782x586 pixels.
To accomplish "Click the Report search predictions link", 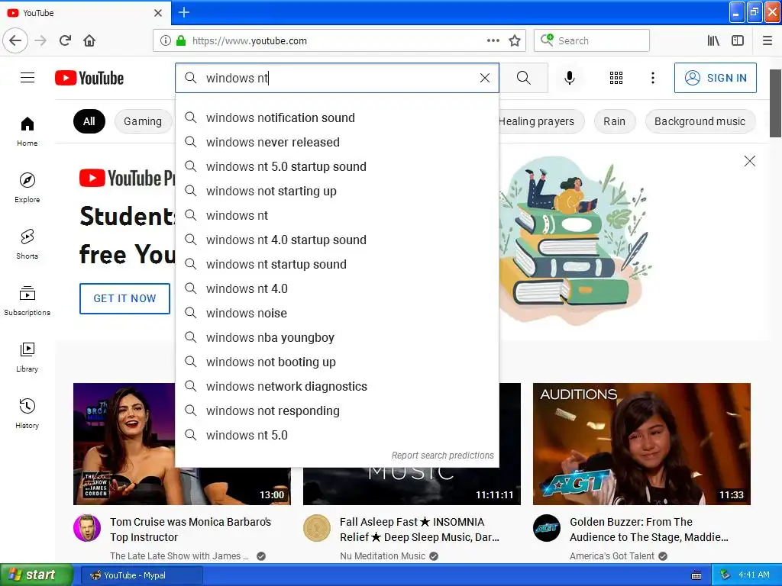I will coord(442,456).
